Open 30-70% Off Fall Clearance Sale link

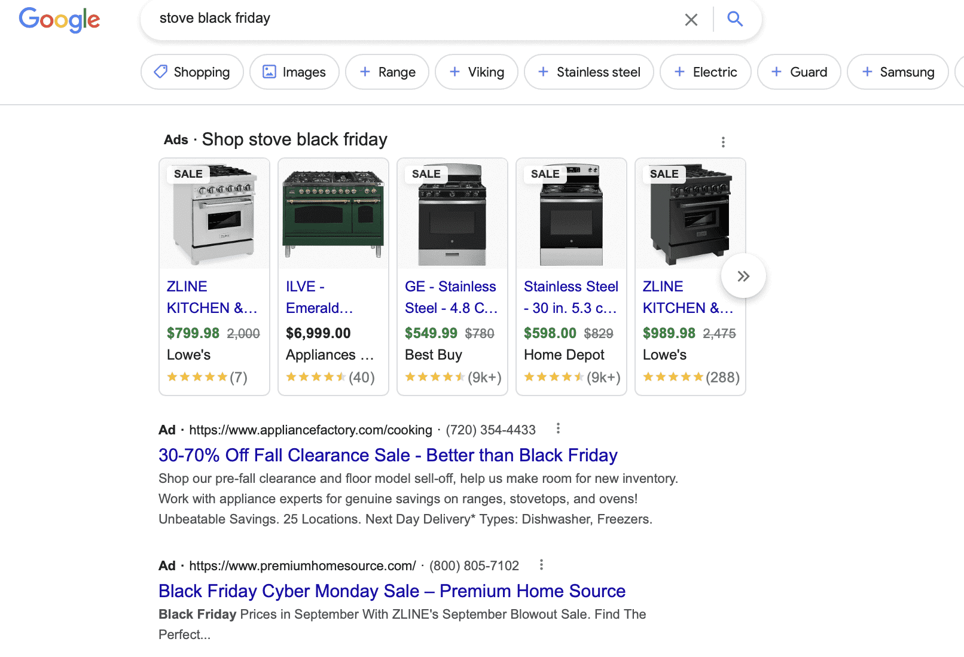388,455
